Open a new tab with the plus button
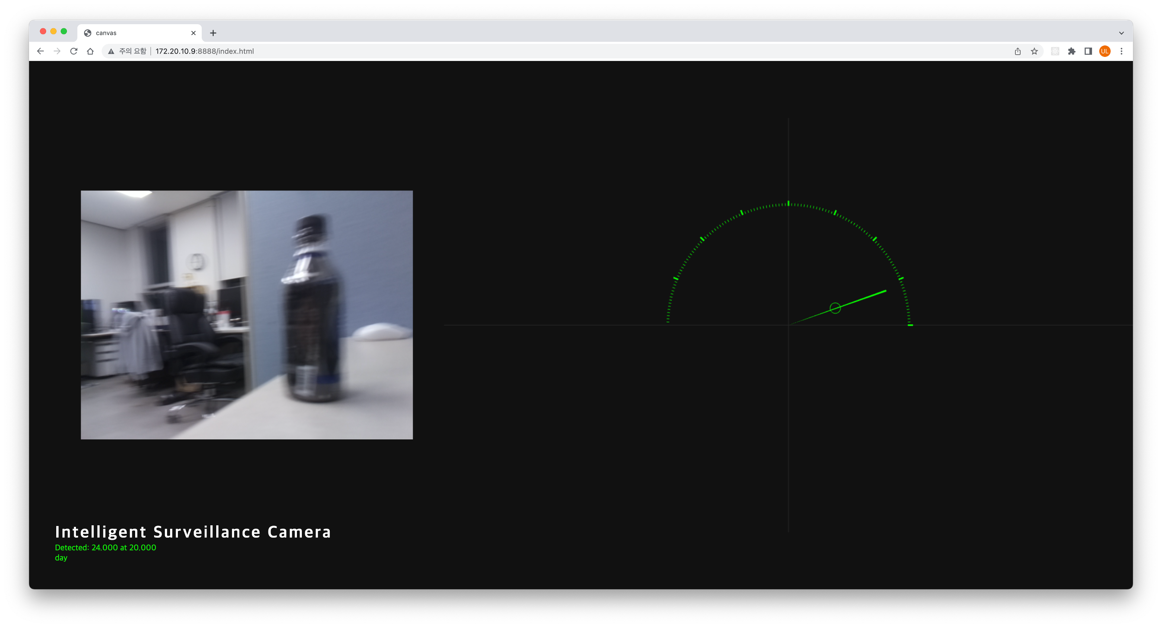This screenshot has height=628, width=1162. [x=213, y=32]
